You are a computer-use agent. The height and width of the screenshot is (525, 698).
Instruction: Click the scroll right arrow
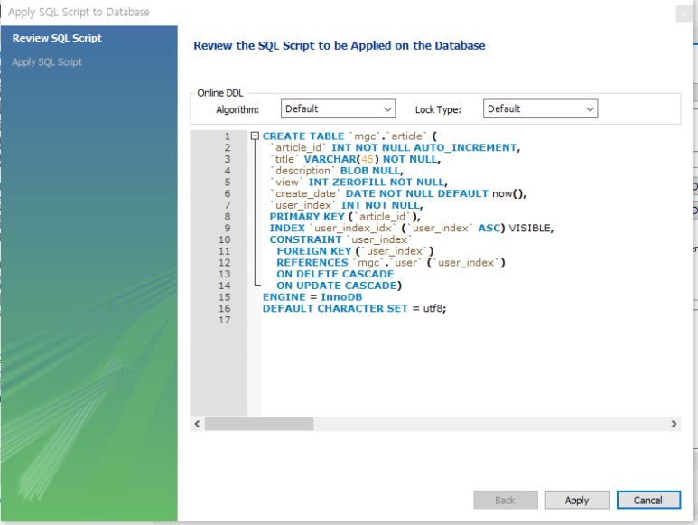(x=674, y=424)
